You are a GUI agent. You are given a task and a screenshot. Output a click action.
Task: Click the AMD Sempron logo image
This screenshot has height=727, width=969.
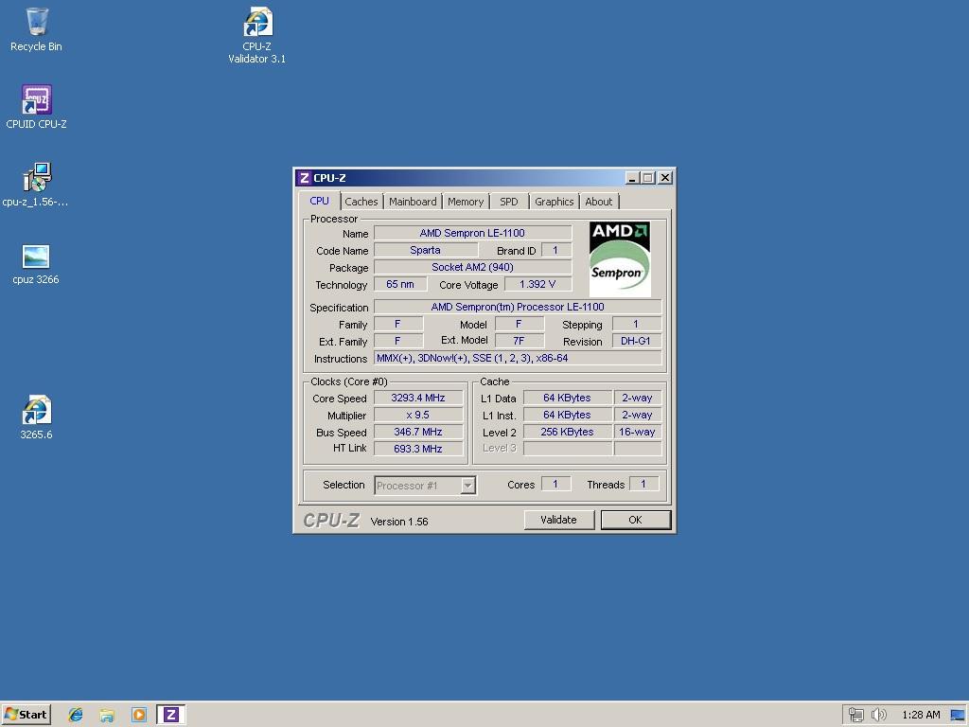619,259
